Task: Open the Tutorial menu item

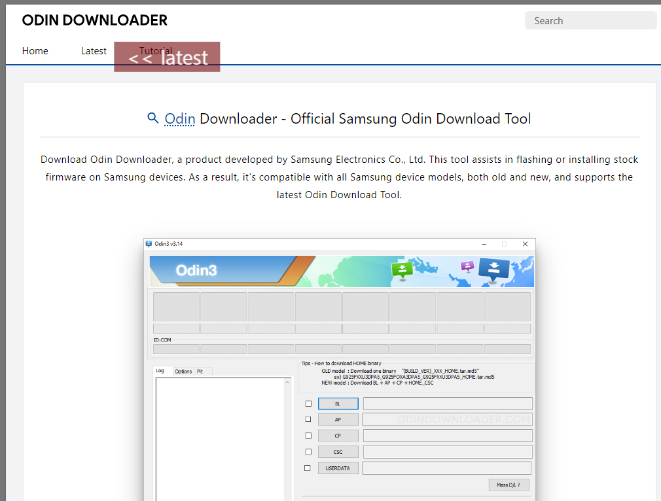Action: pyautogui.click(x=156, y=51)
